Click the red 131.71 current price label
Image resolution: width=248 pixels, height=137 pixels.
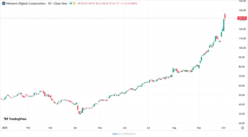(242, 18)
